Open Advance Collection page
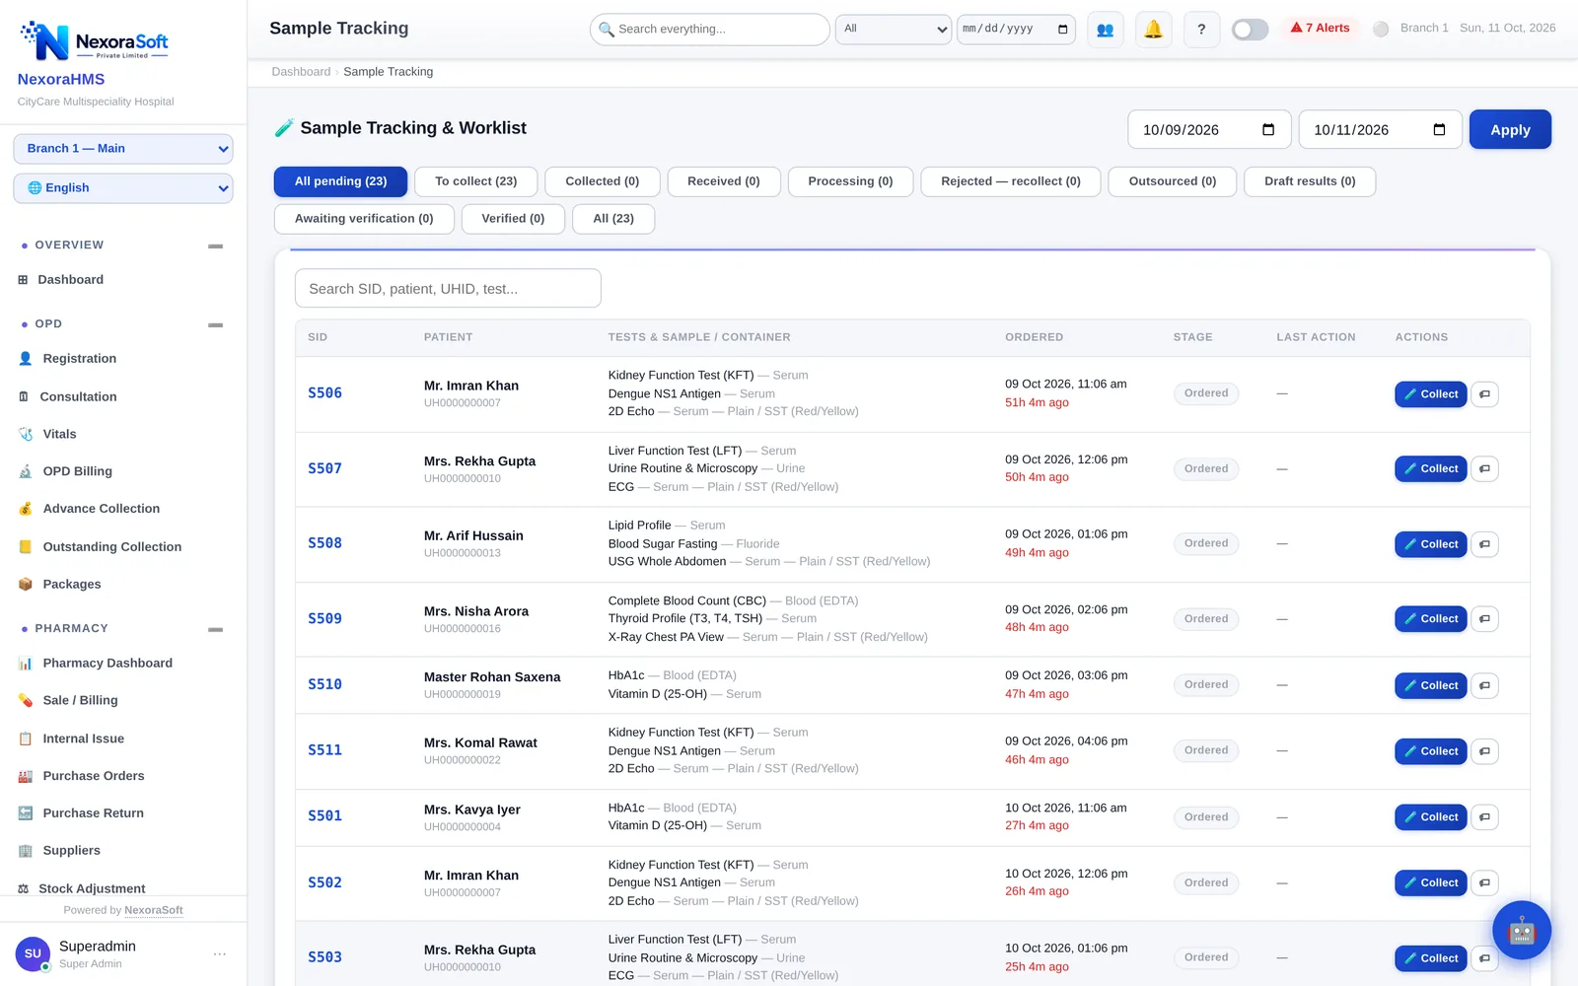 (102, 509)
